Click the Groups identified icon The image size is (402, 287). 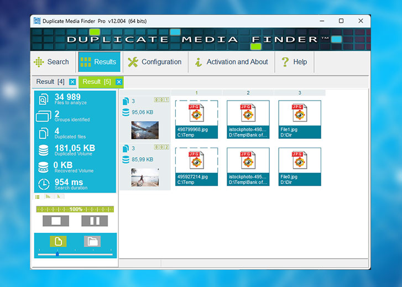coord(43,116)
